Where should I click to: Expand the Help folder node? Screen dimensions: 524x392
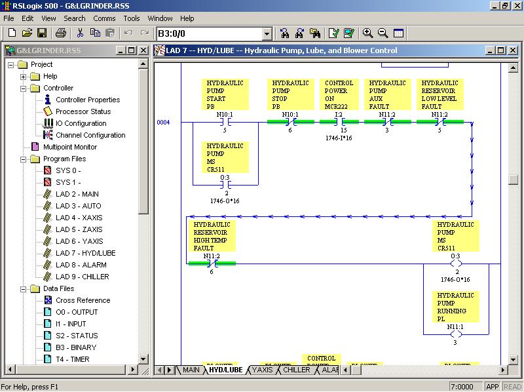(23, 77)
